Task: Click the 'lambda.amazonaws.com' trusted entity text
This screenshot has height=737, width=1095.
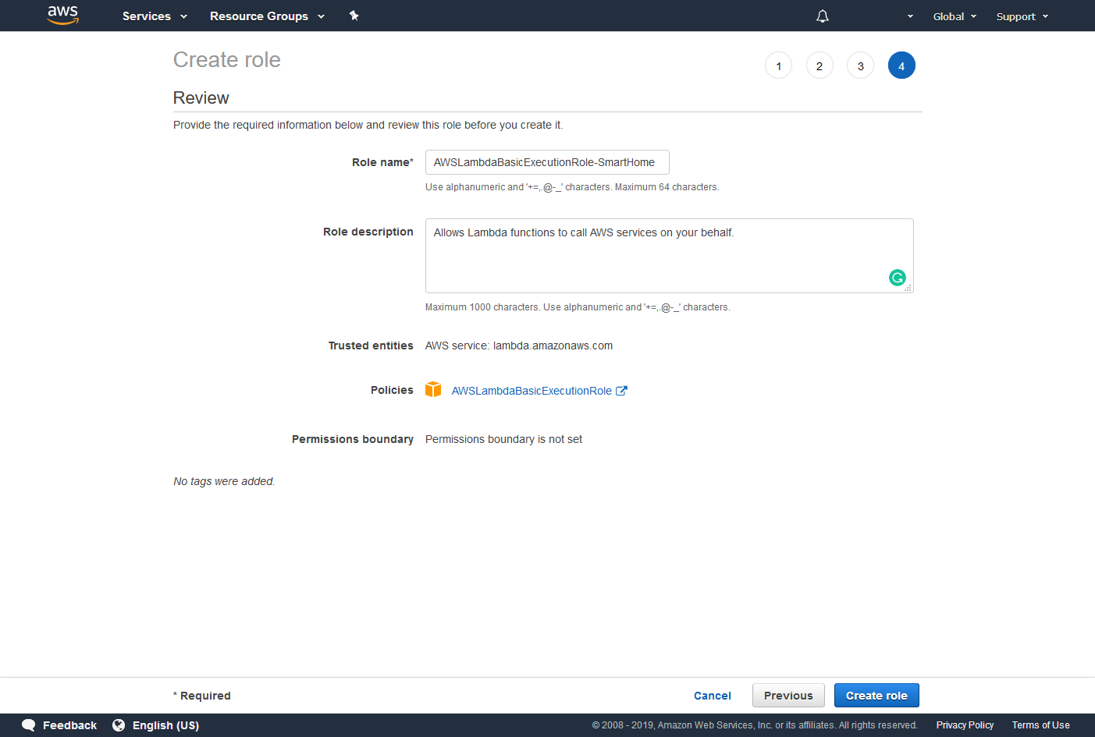Action: pyautogui.click(x=553, y=345)
